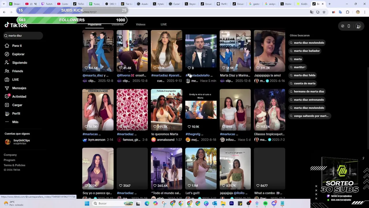The height and width of the screenshot is (208, 369).
Task: Click the Google Translate page icon in address bar
Action: (312, 12)
